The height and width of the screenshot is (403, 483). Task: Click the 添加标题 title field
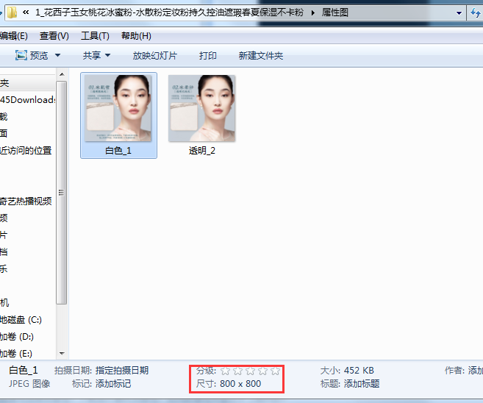point(362,383)
